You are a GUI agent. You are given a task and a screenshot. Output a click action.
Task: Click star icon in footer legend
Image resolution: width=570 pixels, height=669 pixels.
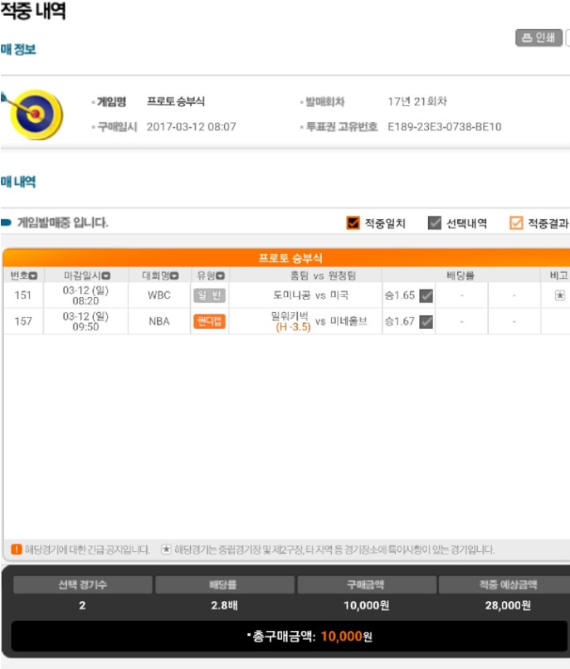[x=166, y=549]
